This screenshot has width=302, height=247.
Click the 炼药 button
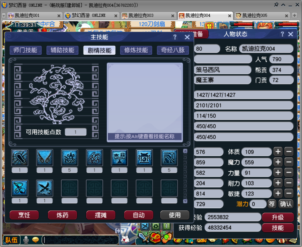pos(62,215)
